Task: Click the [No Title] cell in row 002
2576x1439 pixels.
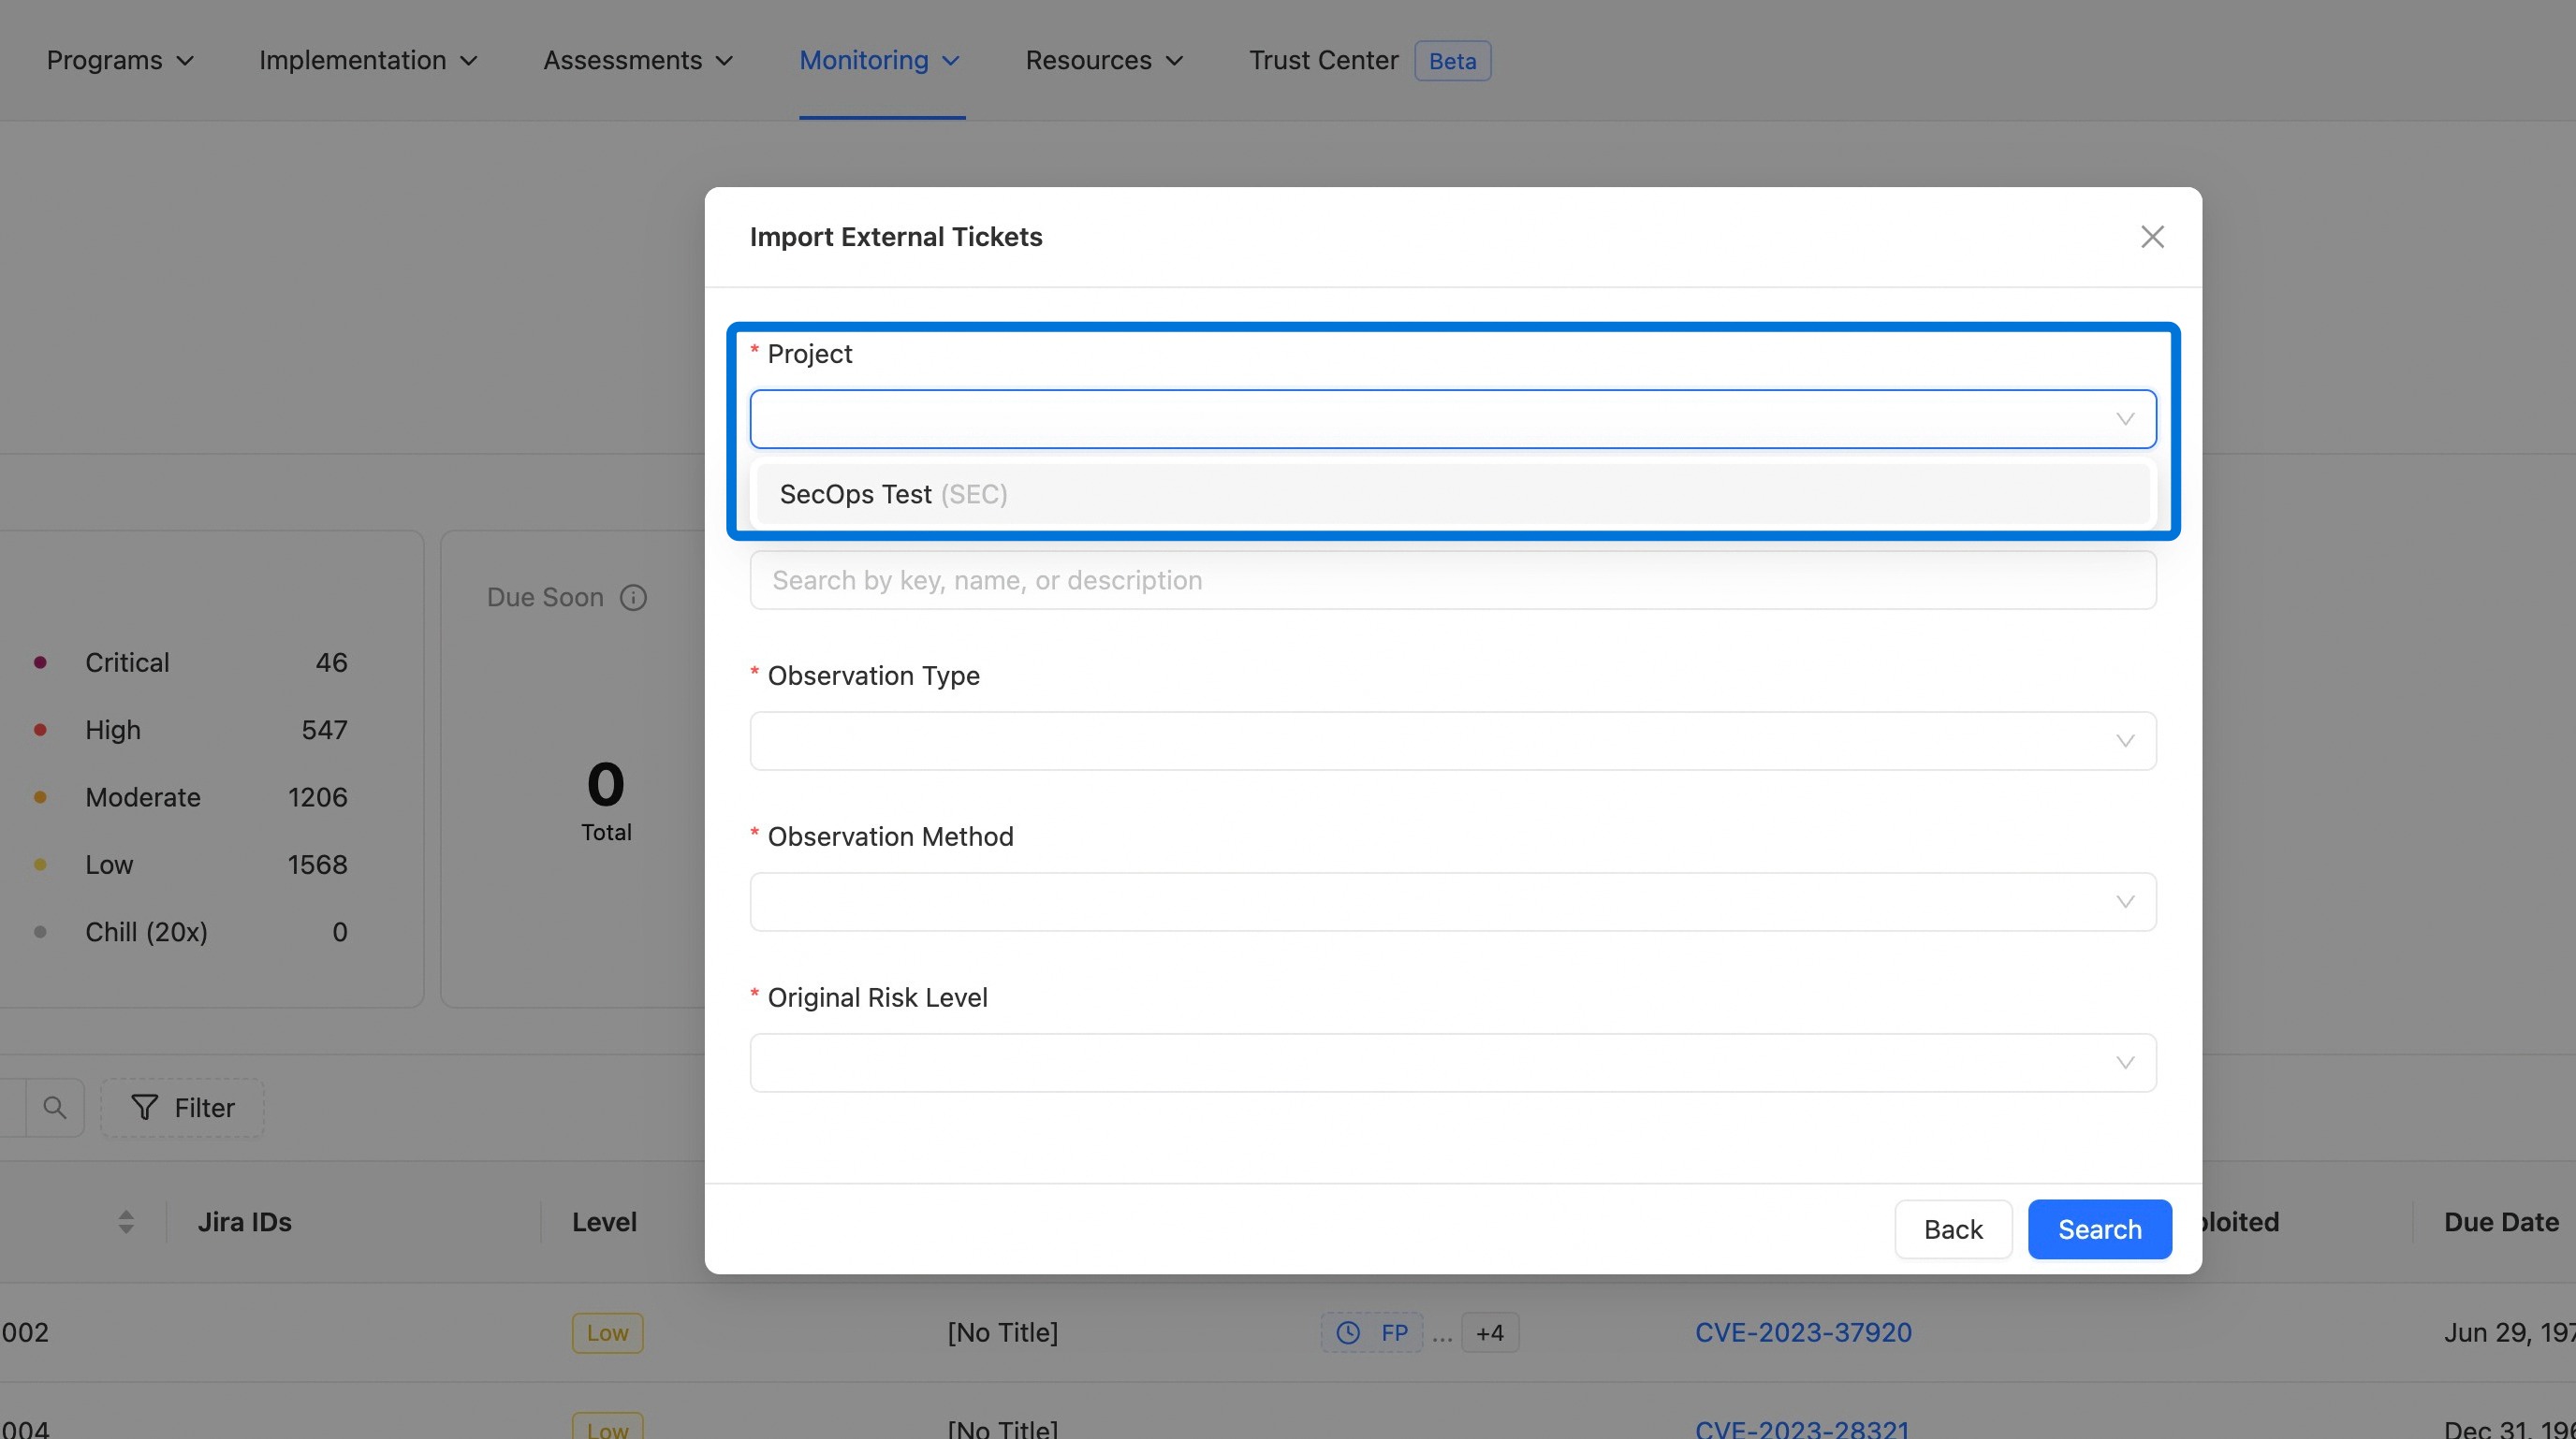Action: coord(1002,1332)
